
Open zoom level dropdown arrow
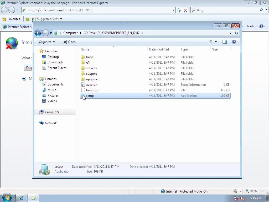(x=262, y=191)
